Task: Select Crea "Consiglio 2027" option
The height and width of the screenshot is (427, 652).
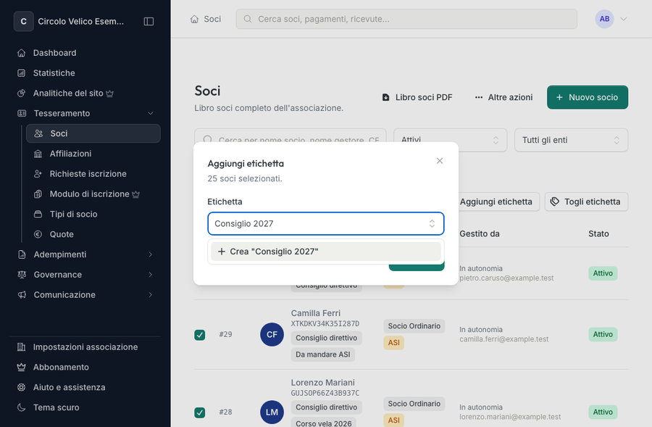Action: 325,252
